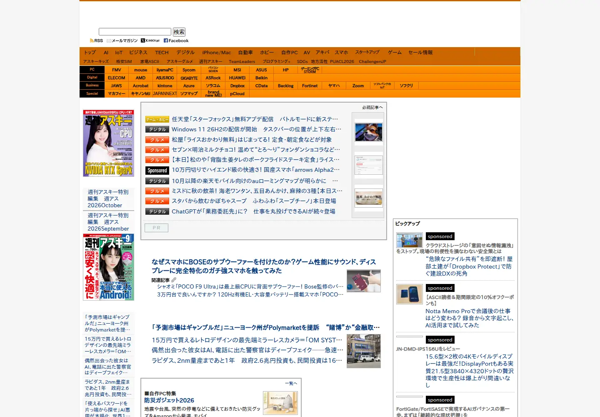Open the Windows 11 26H2 article headline
Screen dimensions: 600x417
coord(256,129)
